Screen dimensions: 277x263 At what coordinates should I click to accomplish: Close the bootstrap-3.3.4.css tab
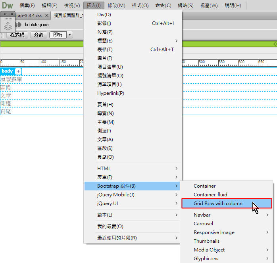point(47,15)
